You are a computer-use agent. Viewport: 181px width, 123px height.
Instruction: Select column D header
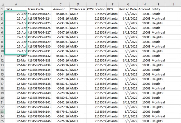78,4
